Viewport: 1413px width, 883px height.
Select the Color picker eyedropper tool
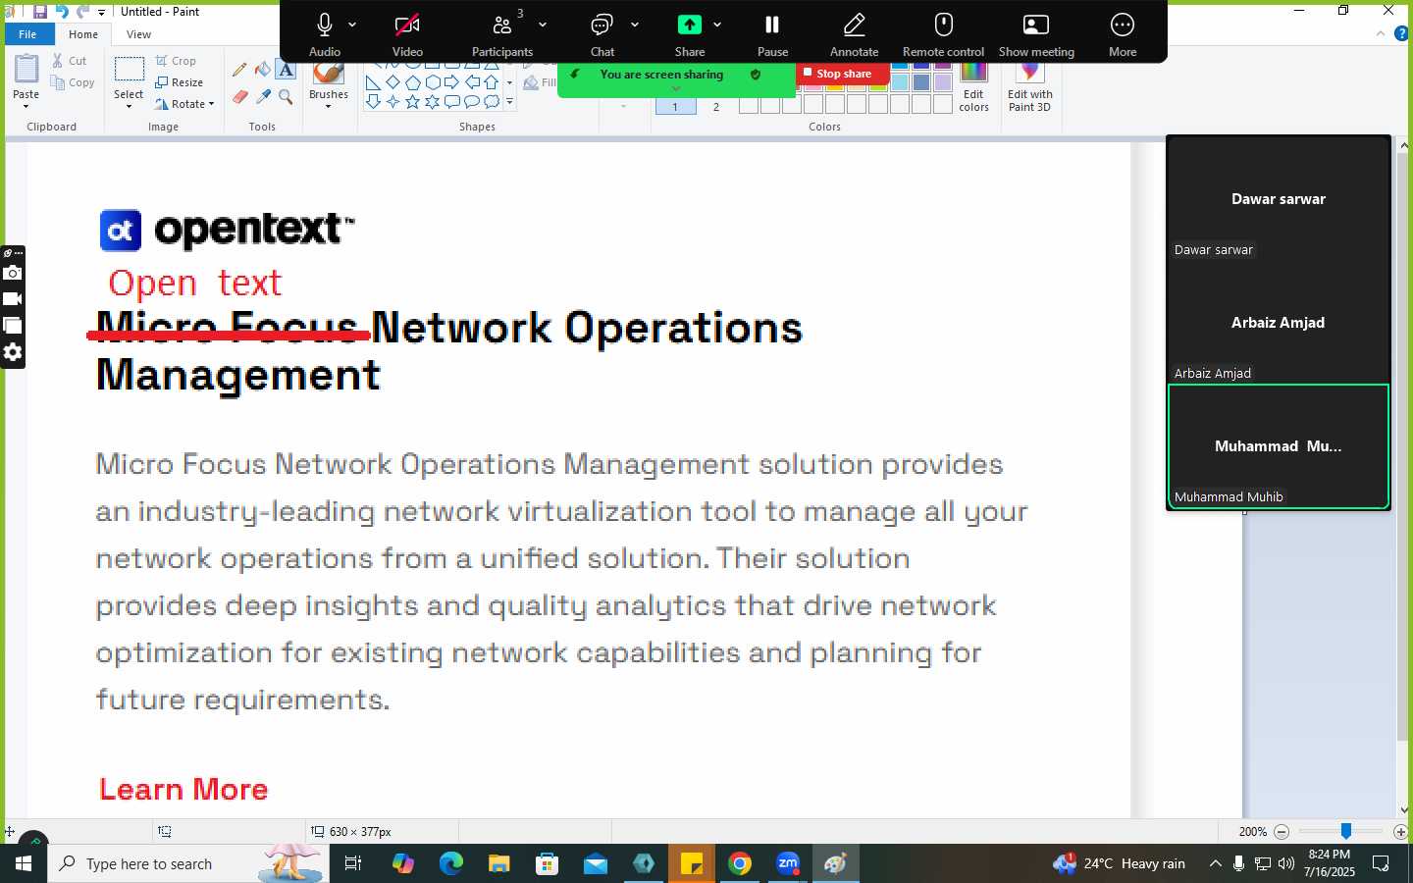(x=263, y=96)
